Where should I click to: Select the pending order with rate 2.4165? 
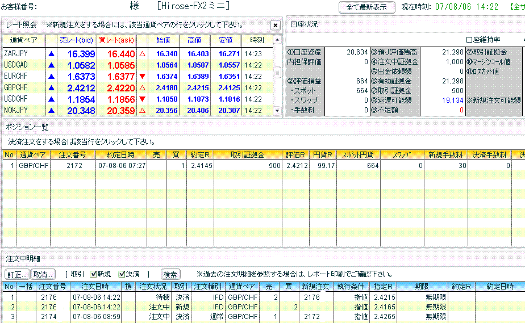[x=264, y=307]
